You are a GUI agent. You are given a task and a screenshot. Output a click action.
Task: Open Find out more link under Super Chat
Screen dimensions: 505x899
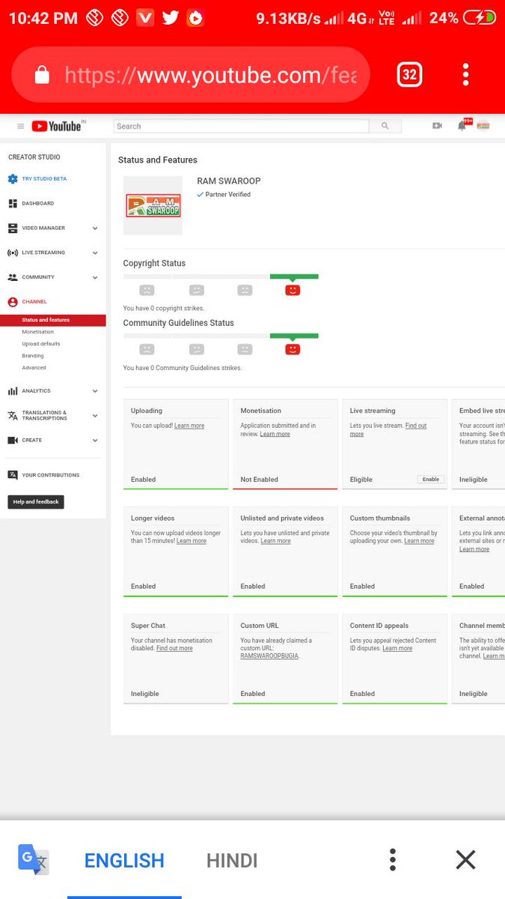tap(174, 649)
